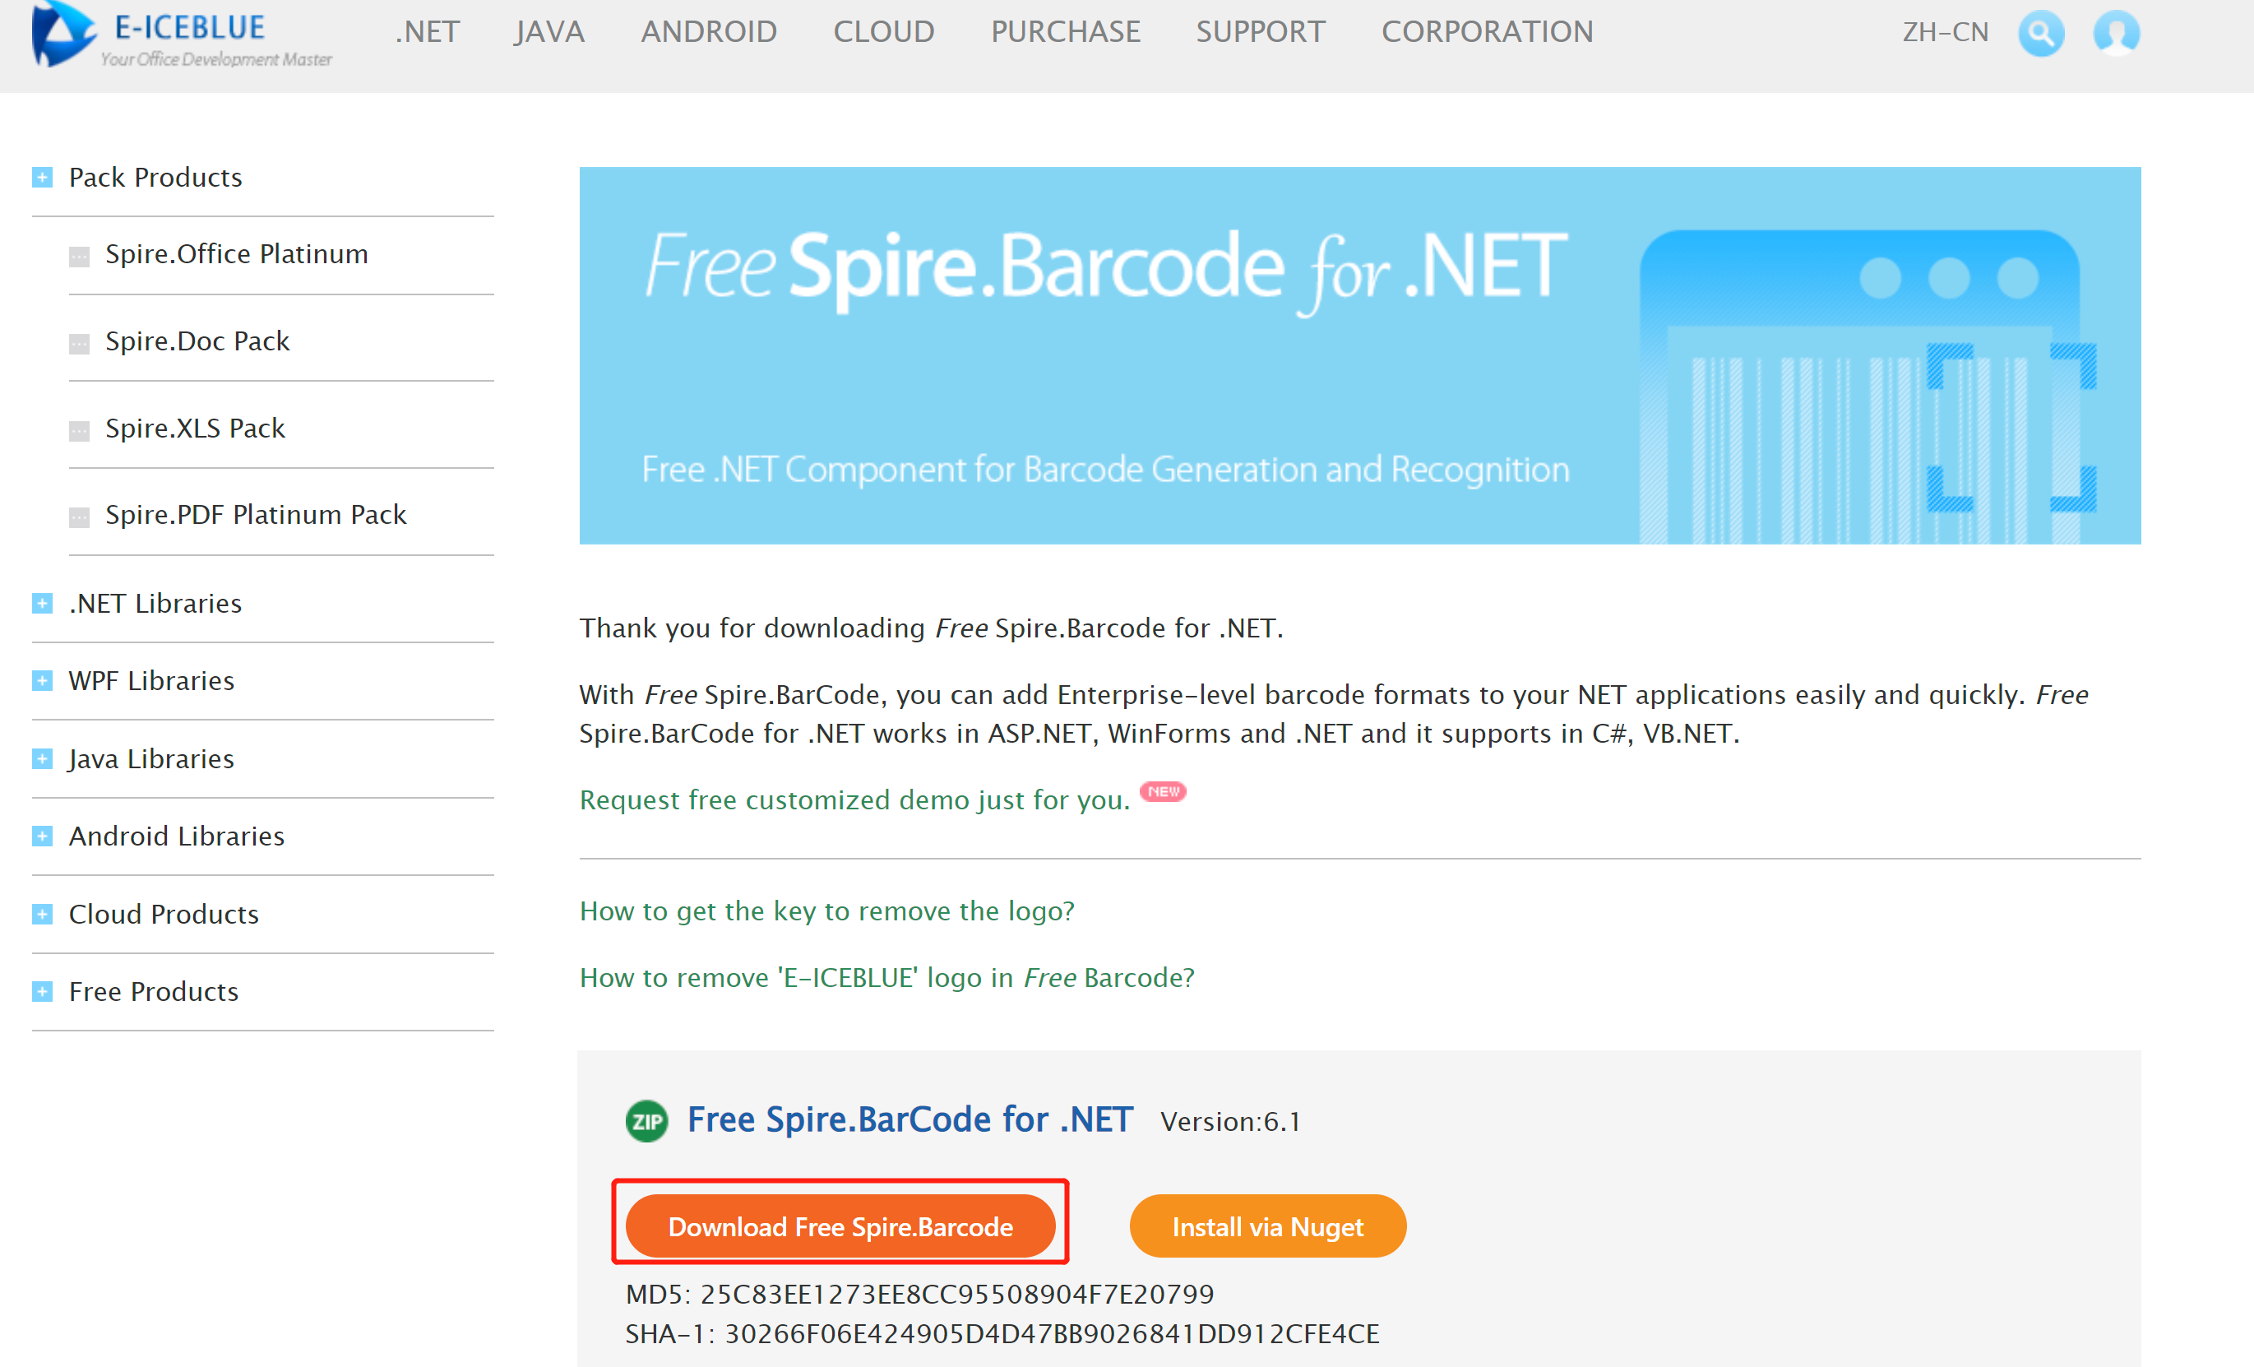Open the SUPPORT menu
The height and width of the screenshot is (1367, 2254).
pyautogui.click(x=1260, y=32)
